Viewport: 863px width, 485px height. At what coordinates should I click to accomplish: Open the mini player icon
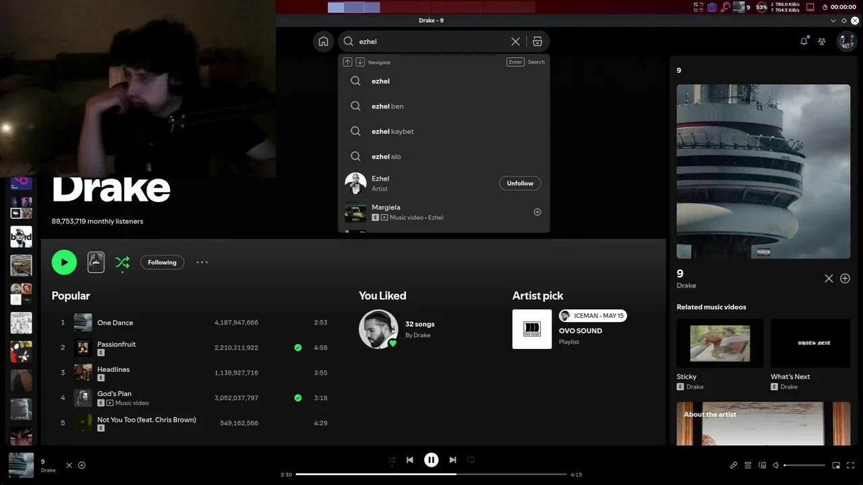tap(836, 465)
